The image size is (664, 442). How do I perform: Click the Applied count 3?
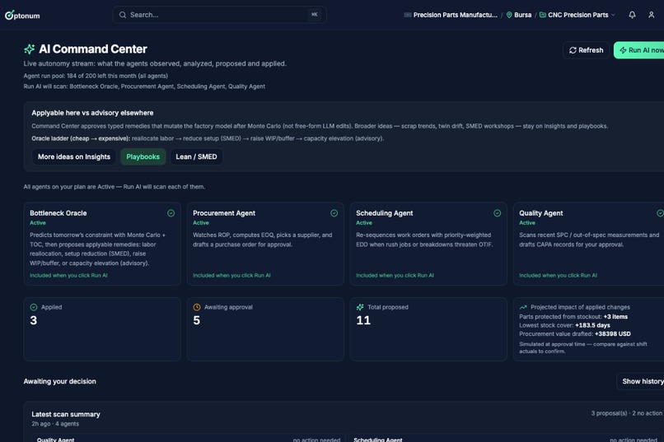[x=34, y=320]
